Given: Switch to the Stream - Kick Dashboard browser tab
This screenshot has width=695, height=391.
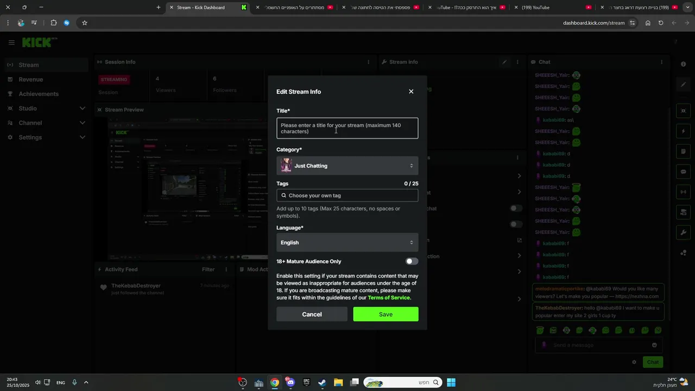Looking at the screenshot, I should click(206, 8).
